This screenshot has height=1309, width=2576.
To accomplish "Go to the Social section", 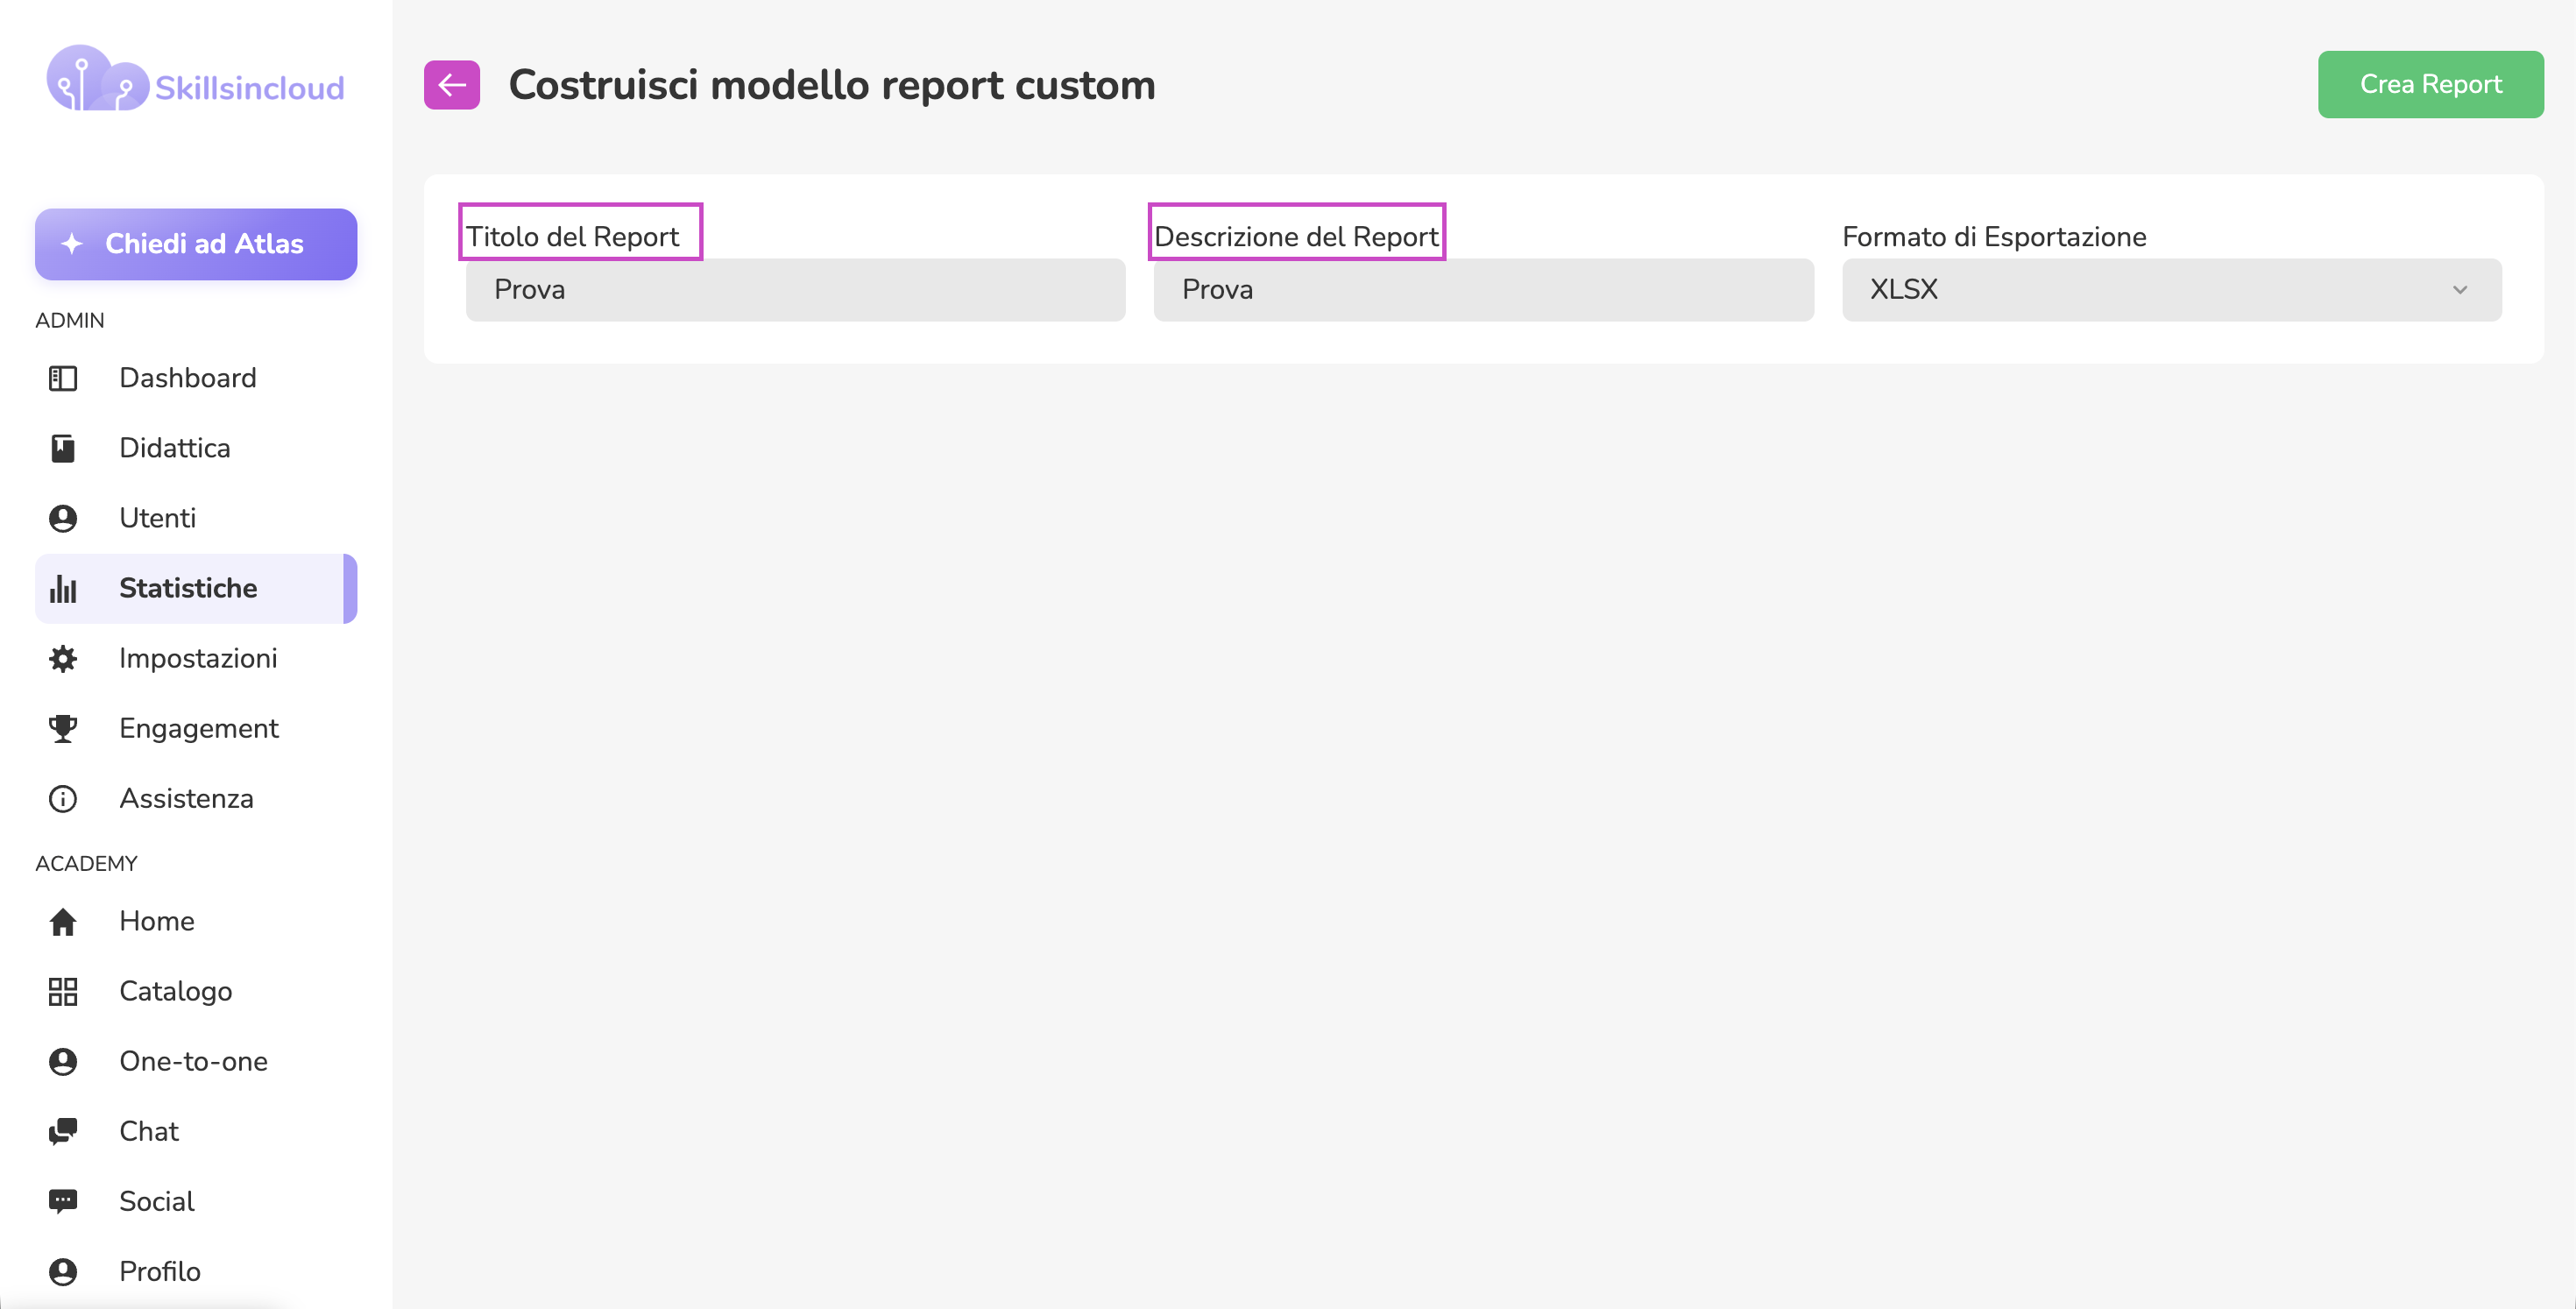I will (196, 1201).
